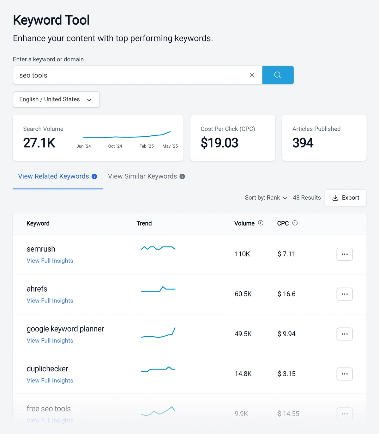Click the Keyword column header
379x434 pixels.
point(38,223)
